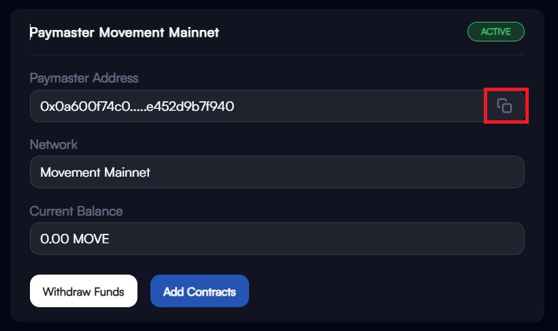
Task: Click the Current Balance field
Action: tap(277, 239)
